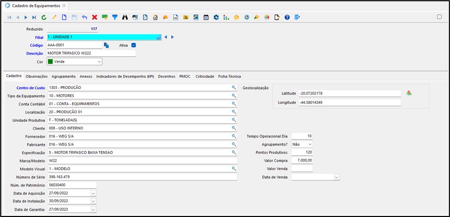The height and width of the screenshot is (217, 450).
Task: Go to the next record in toolbar
Action: click(26, 18)
